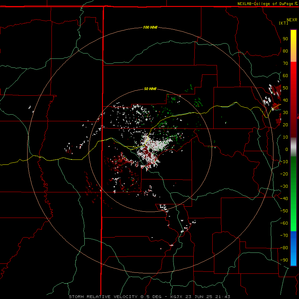Click the -30 value on the velocity scale
The width and height of the screenshot is (299, 299).
coord(284,186)
